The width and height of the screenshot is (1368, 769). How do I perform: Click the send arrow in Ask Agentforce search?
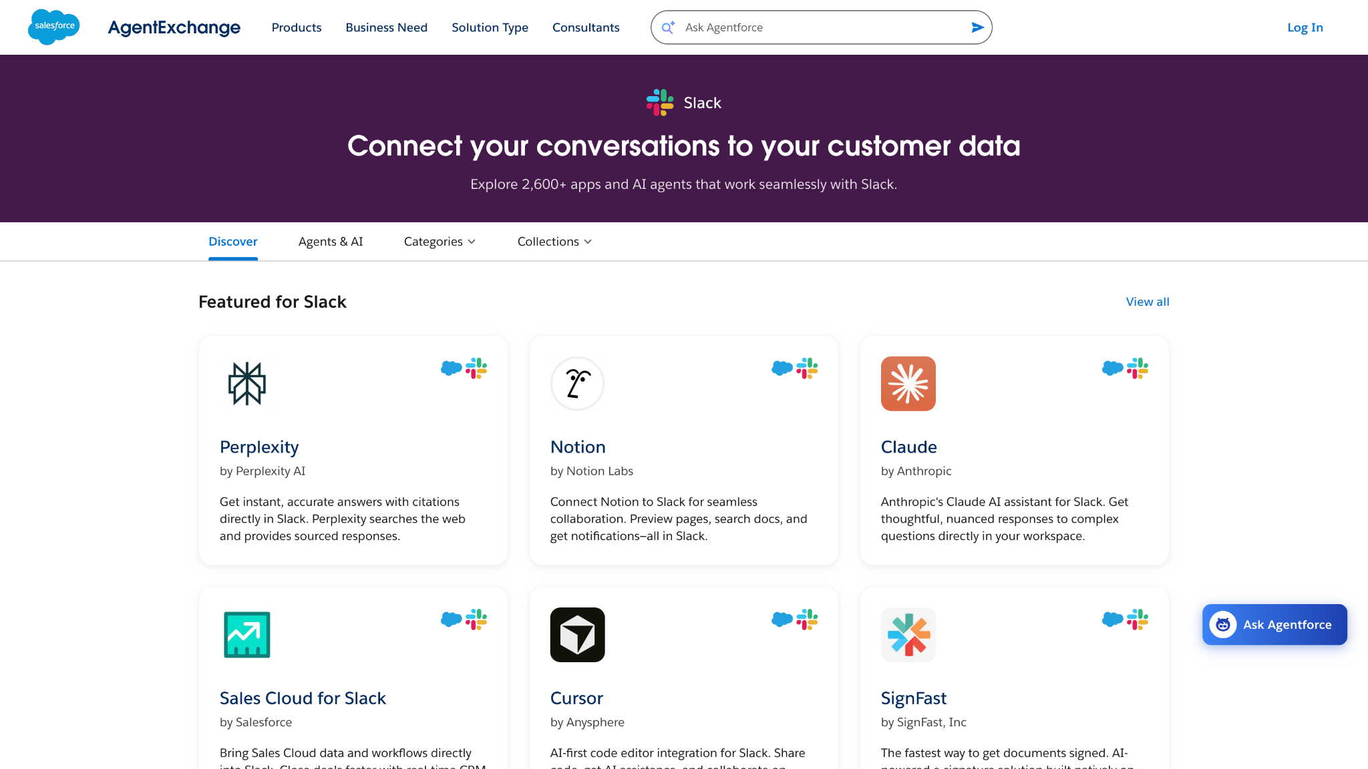coord(977,27)
